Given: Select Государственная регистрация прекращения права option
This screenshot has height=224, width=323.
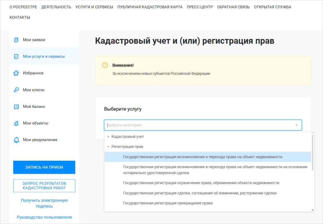Looking at the screenshot, I should tap(168, 203).
